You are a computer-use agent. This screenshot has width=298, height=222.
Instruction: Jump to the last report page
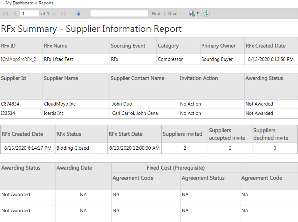(63, 14)
